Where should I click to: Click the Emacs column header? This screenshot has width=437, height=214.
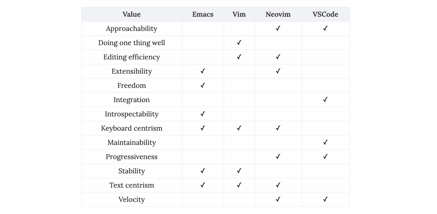pyautogui.click(x=203, y=14)
